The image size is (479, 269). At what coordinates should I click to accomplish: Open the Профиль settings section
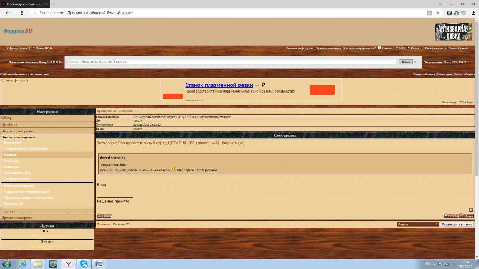(9, 124)
